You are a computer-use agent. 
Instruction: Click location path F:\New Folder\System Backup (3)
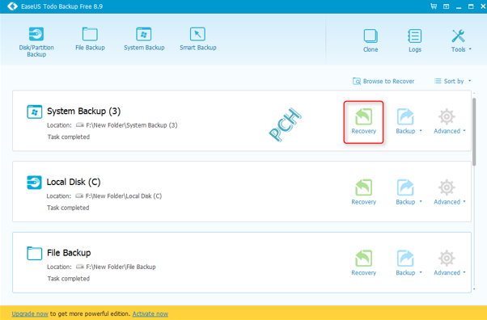pyautogui.click(x=132, y=125)
